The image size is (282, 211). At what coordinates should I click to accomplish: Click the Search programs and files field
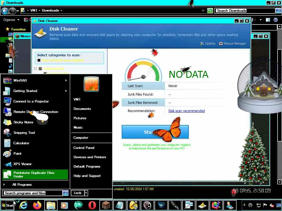pos(32,193)
